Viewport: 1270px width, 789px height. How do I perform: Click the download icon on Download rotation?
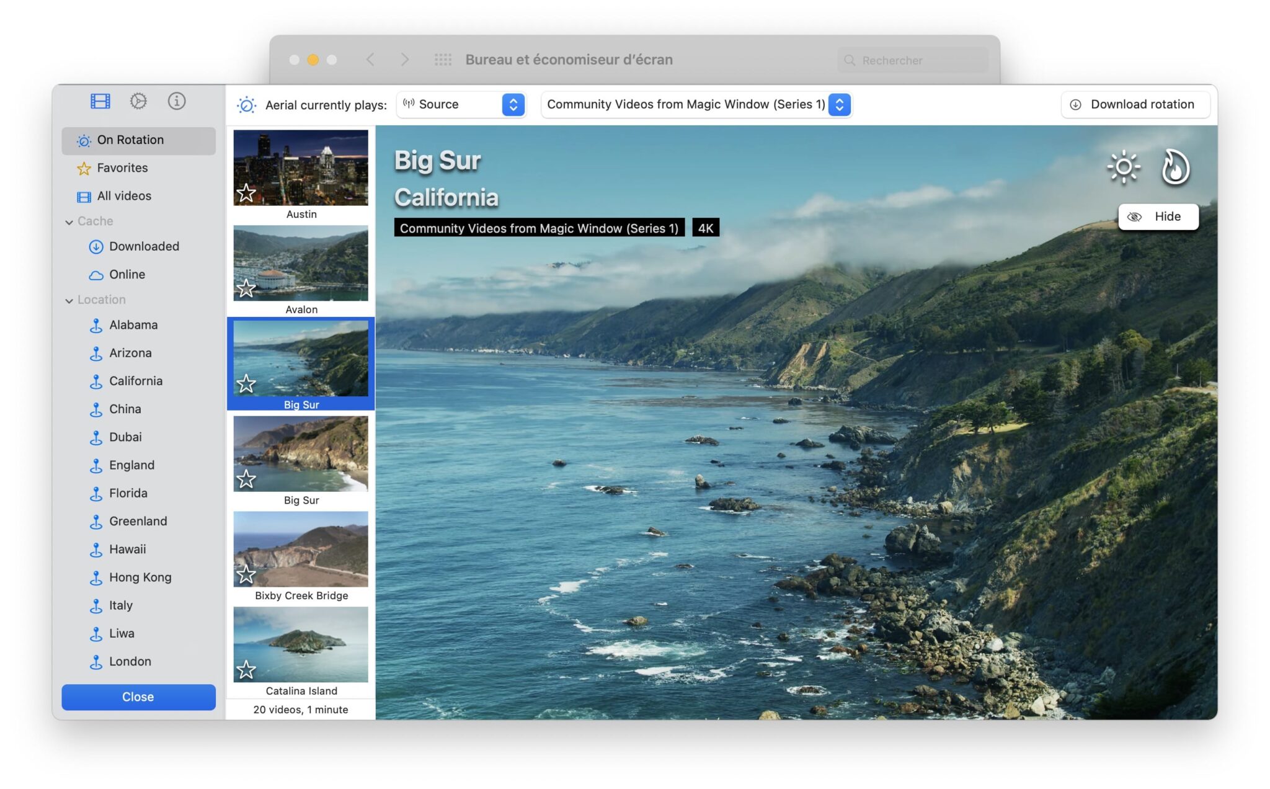tap(1076, 104)
